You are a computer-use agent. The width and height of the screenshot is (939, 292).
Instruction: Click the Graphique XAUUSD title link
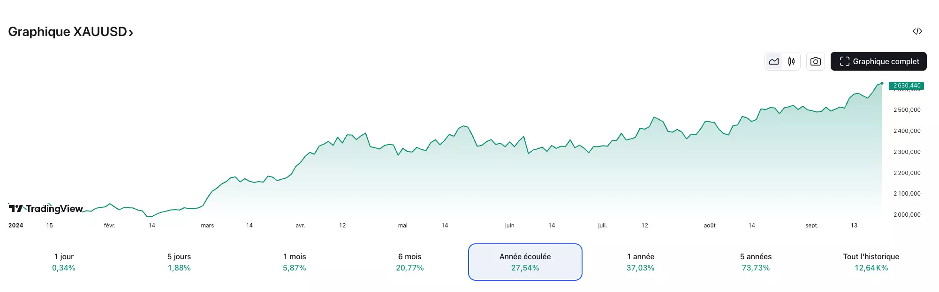pos(67,32)
